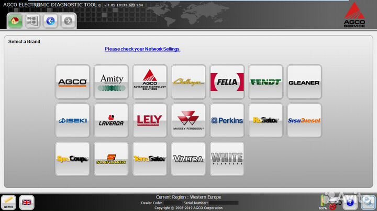Select the Fella brand
The width and height of the screenshot is (377, 211).
(227, 82)
